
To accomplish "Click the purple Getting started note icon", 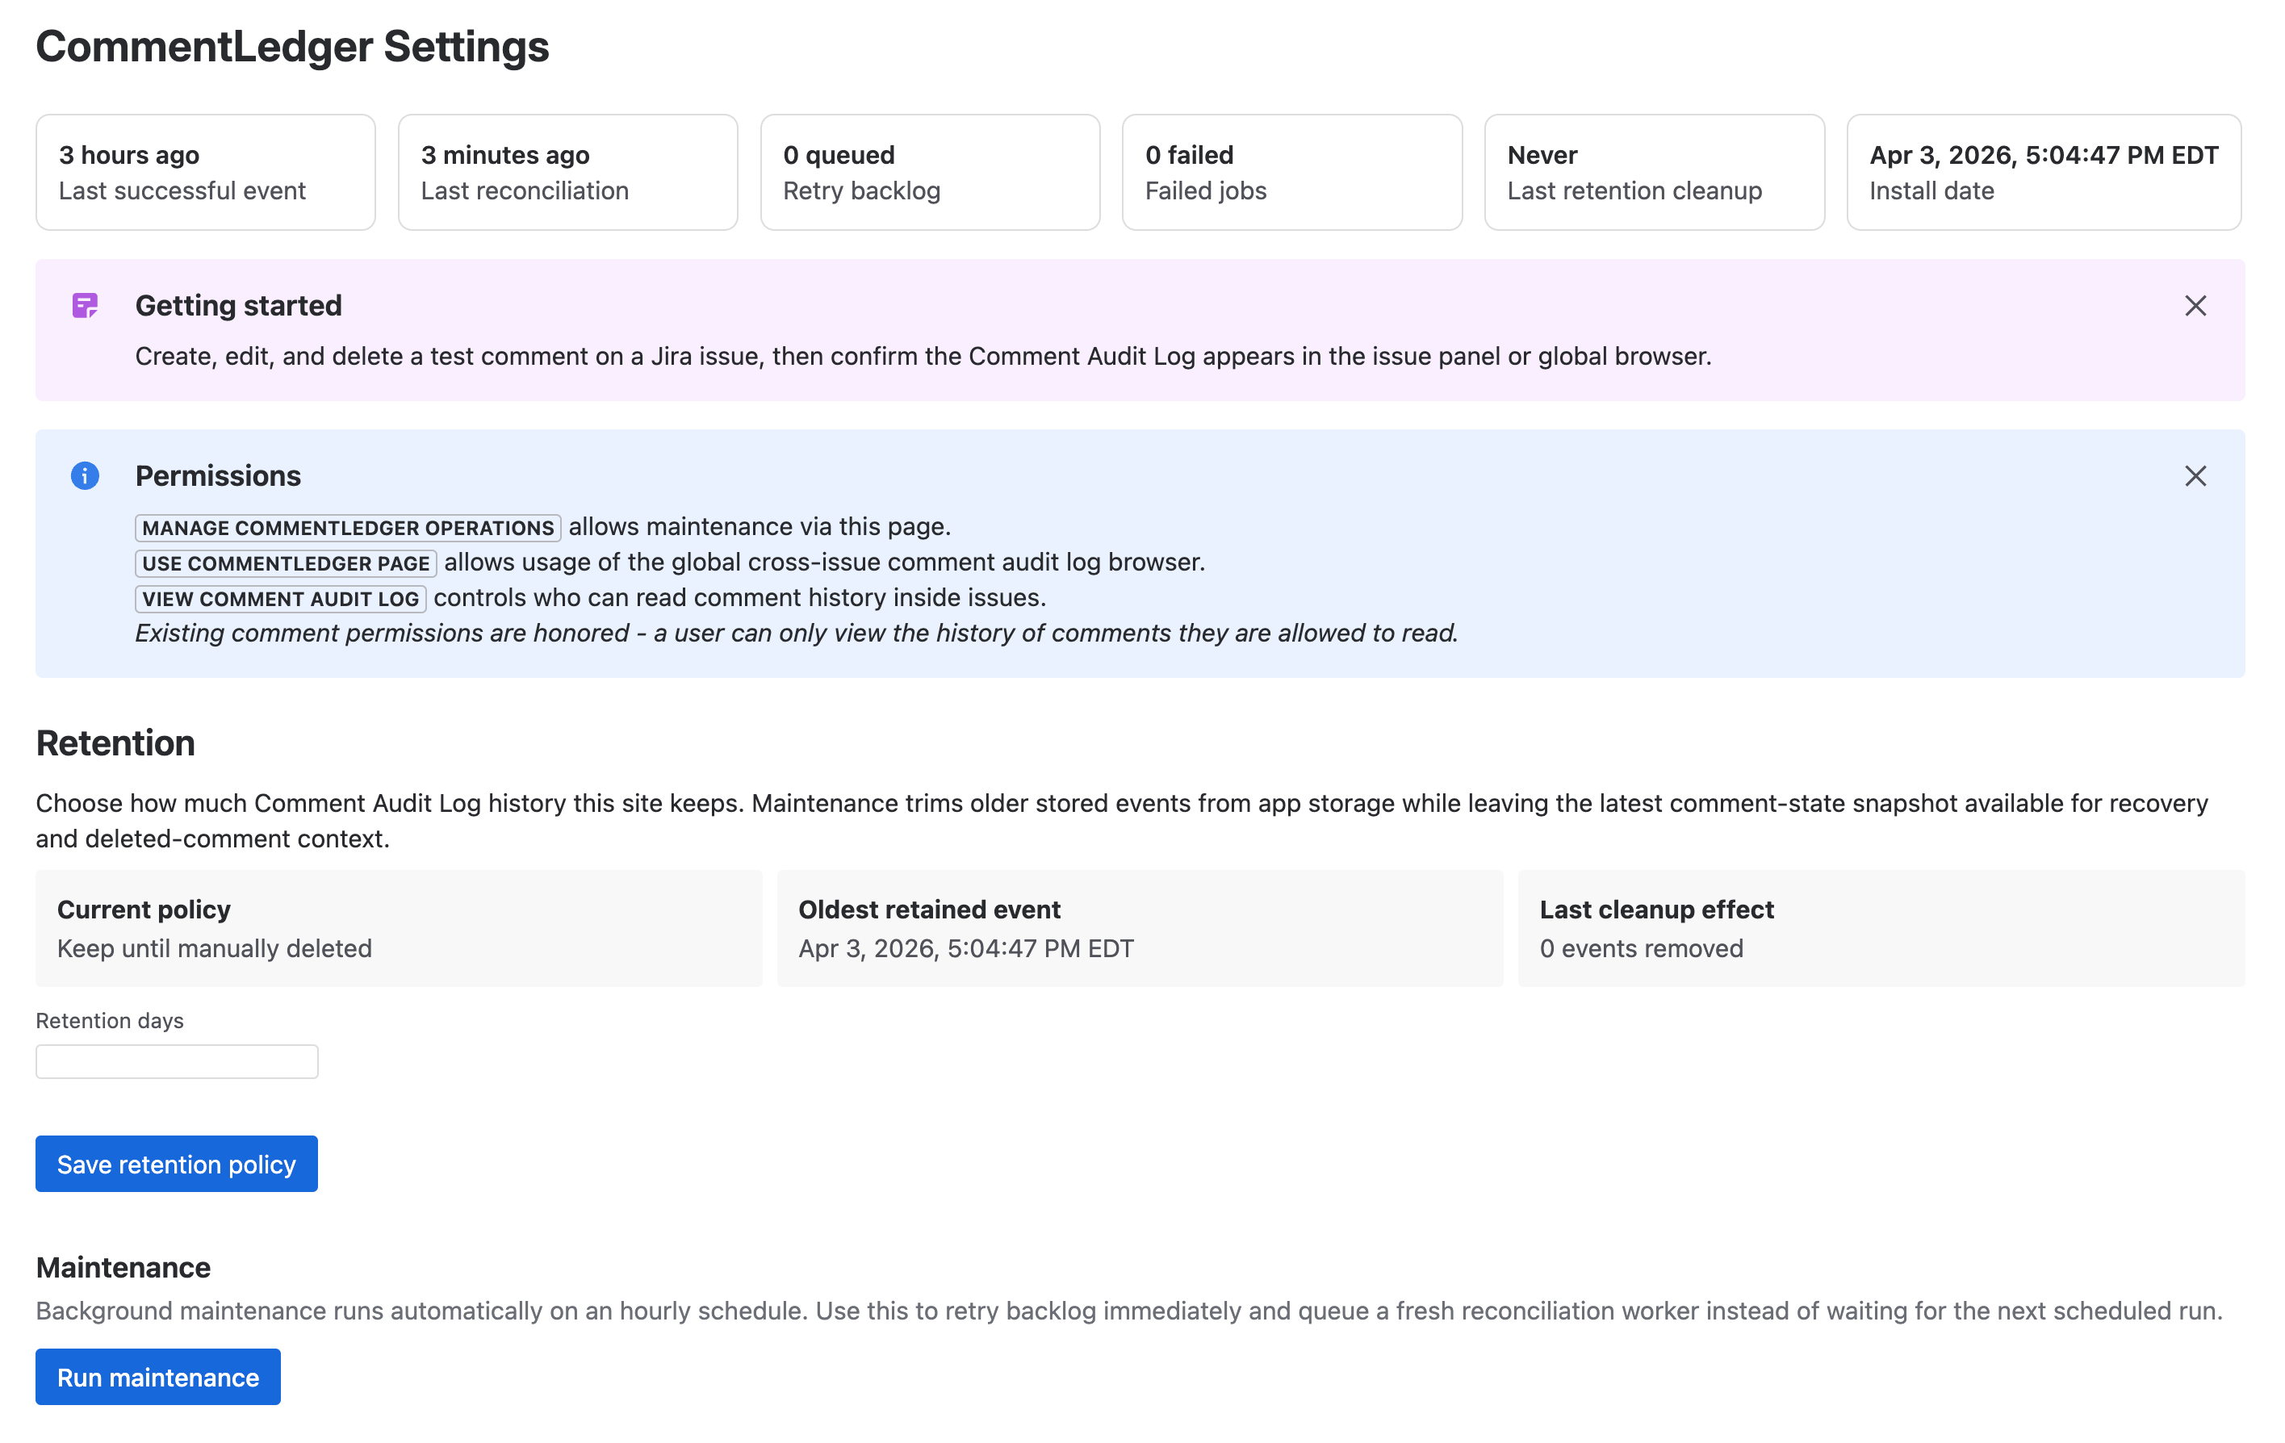I will (86, 306).
